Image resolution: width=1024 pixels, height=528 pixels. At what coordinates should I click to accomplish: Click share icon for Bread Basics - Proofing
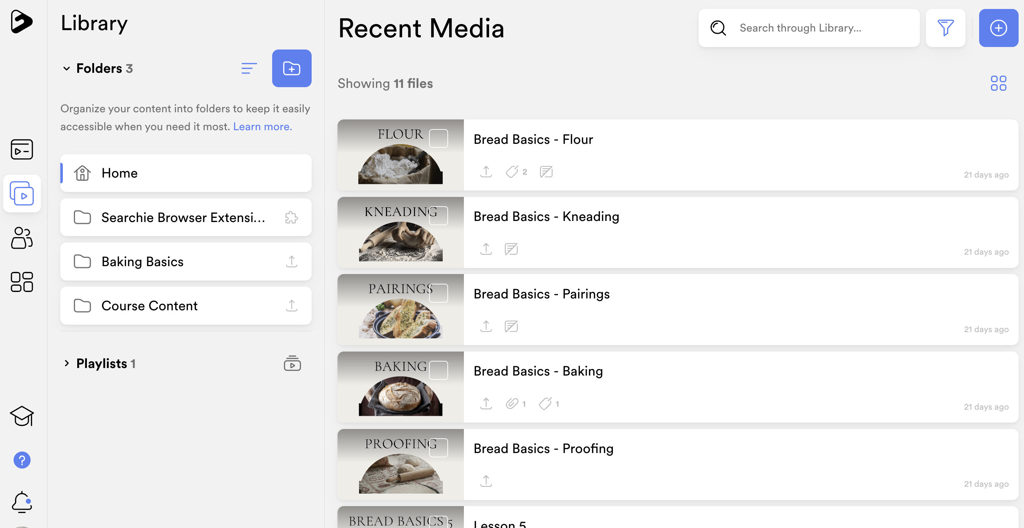coord(486,481)
